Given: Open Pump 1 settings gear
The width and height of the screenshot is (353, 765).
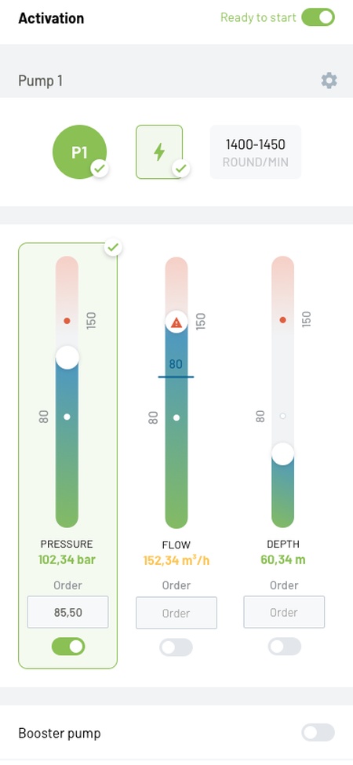Looking at the screenshot, I should click(329, 81).
